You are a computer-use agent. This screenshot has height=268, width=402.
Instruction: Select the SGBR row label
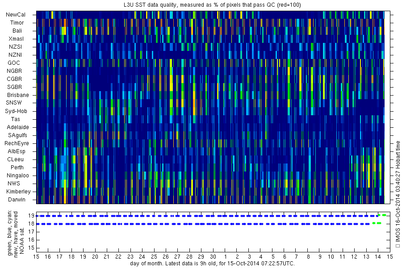click(x=14, y=87)
